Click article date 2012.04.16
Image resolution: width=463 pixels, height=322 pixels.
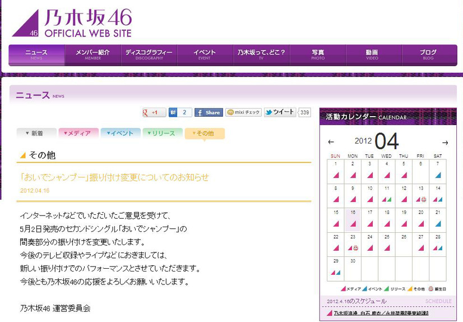coord(35,191)
